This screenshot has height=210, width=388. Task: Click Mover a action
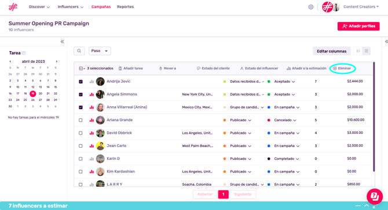click(x=167, y=68)
